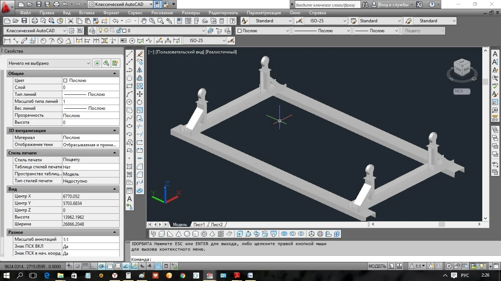Select the Linear dimension tool
Image resolution: width=501 pixels, height=281 pixels.
[x=7, y=41]
